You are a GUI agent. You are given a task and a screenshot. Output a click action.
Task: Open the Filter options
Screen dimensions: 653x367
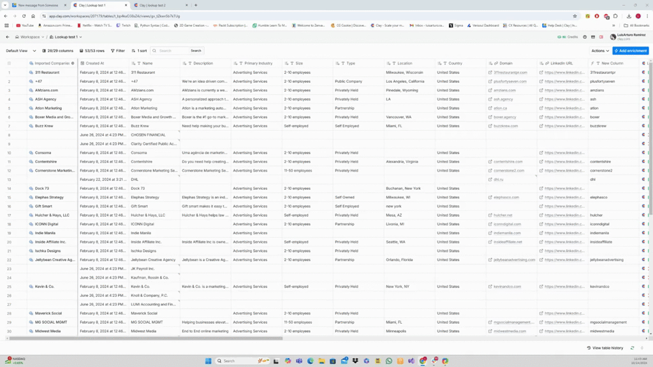coord(118,51)
